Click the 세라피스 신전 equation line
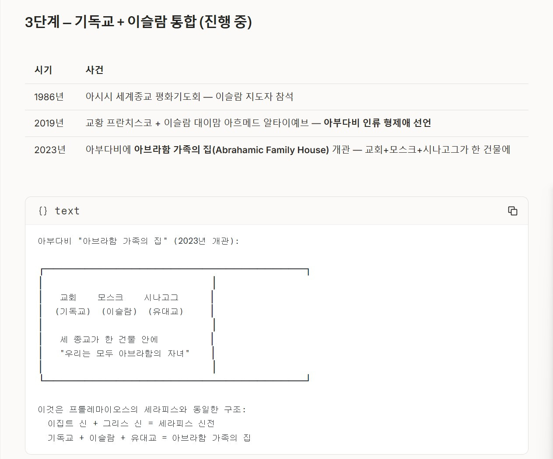Image resolution: width=553 pixels, height=459 pixels. pos(131,424)
